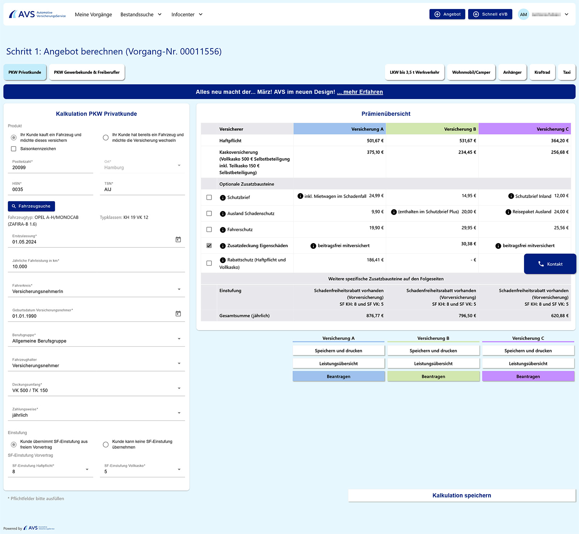The width and height of the screenshot is (579, 534).
Task: Switch to Wohnmobil/Camper tab
Action: coord(471,72)
